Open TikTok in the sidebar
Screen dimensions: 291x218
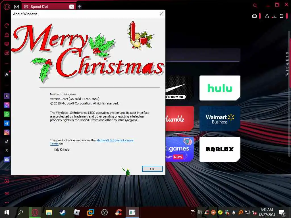(x=7, y=141)
